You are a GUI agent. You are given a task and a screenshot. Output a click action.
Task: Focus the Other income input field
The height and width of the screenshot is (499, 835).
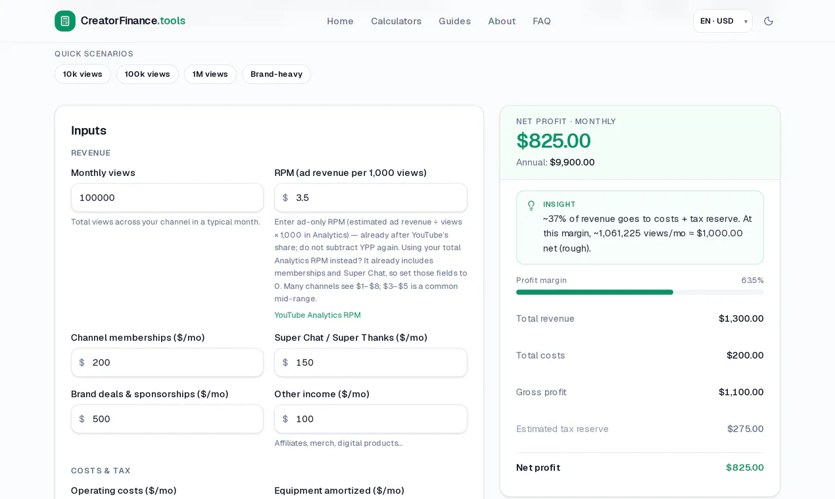pyautogui.click(x=371, y=419)
